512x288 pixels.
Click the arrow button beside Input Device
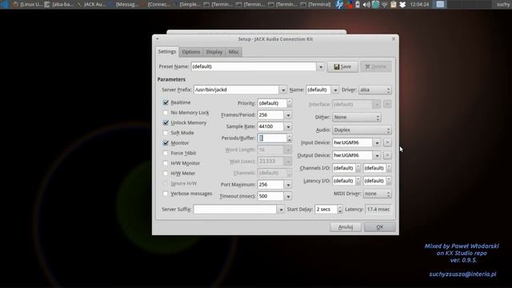[387, 142]
